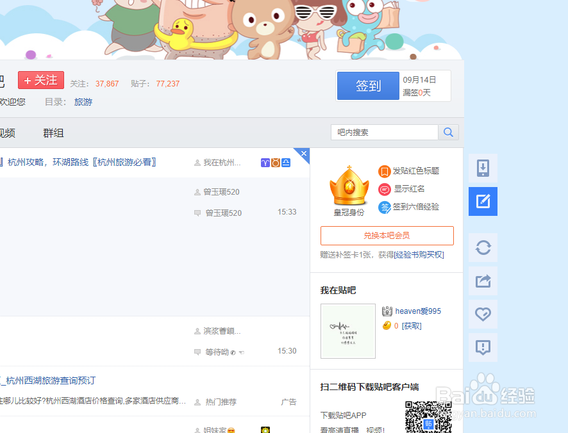Open the 旅游 directory link
The width and height of the screenshot is (568, 433).
tap(83, 102)
